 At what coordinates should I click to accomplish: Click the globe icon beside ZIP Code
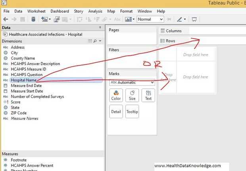(6, 113)
